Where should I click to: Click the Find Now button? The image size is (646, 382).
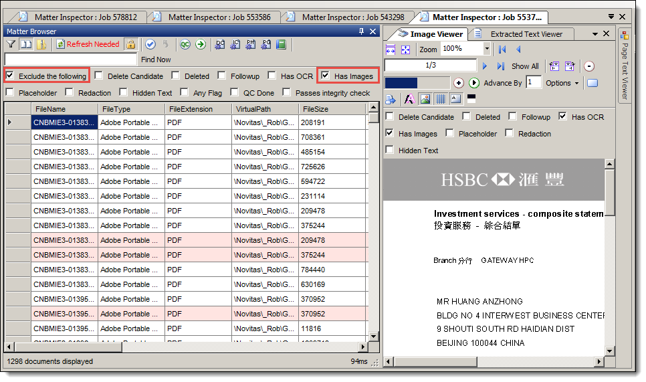click(x=156, y=60)
